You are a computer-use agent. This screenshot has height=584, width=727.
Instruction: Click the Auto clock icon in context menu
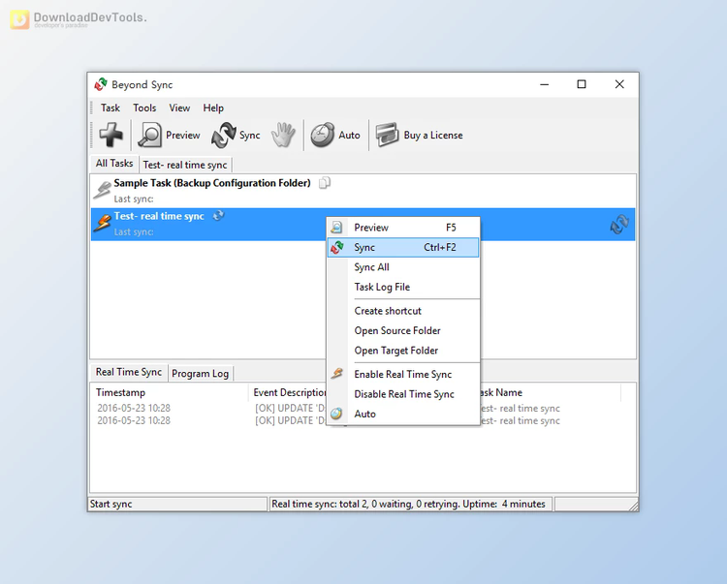[x=336, y=414]
